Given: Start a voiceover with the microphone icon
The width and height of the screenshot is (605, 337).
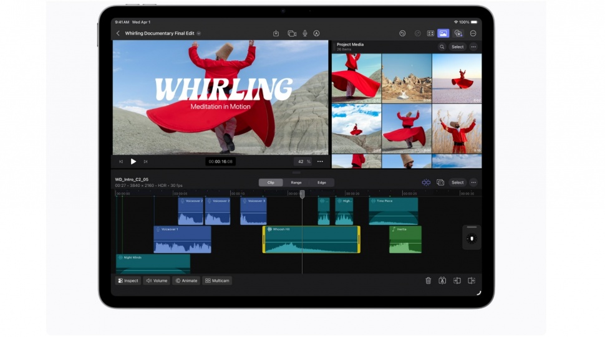Looking at the screenshot, I should [x=305, y=34].
